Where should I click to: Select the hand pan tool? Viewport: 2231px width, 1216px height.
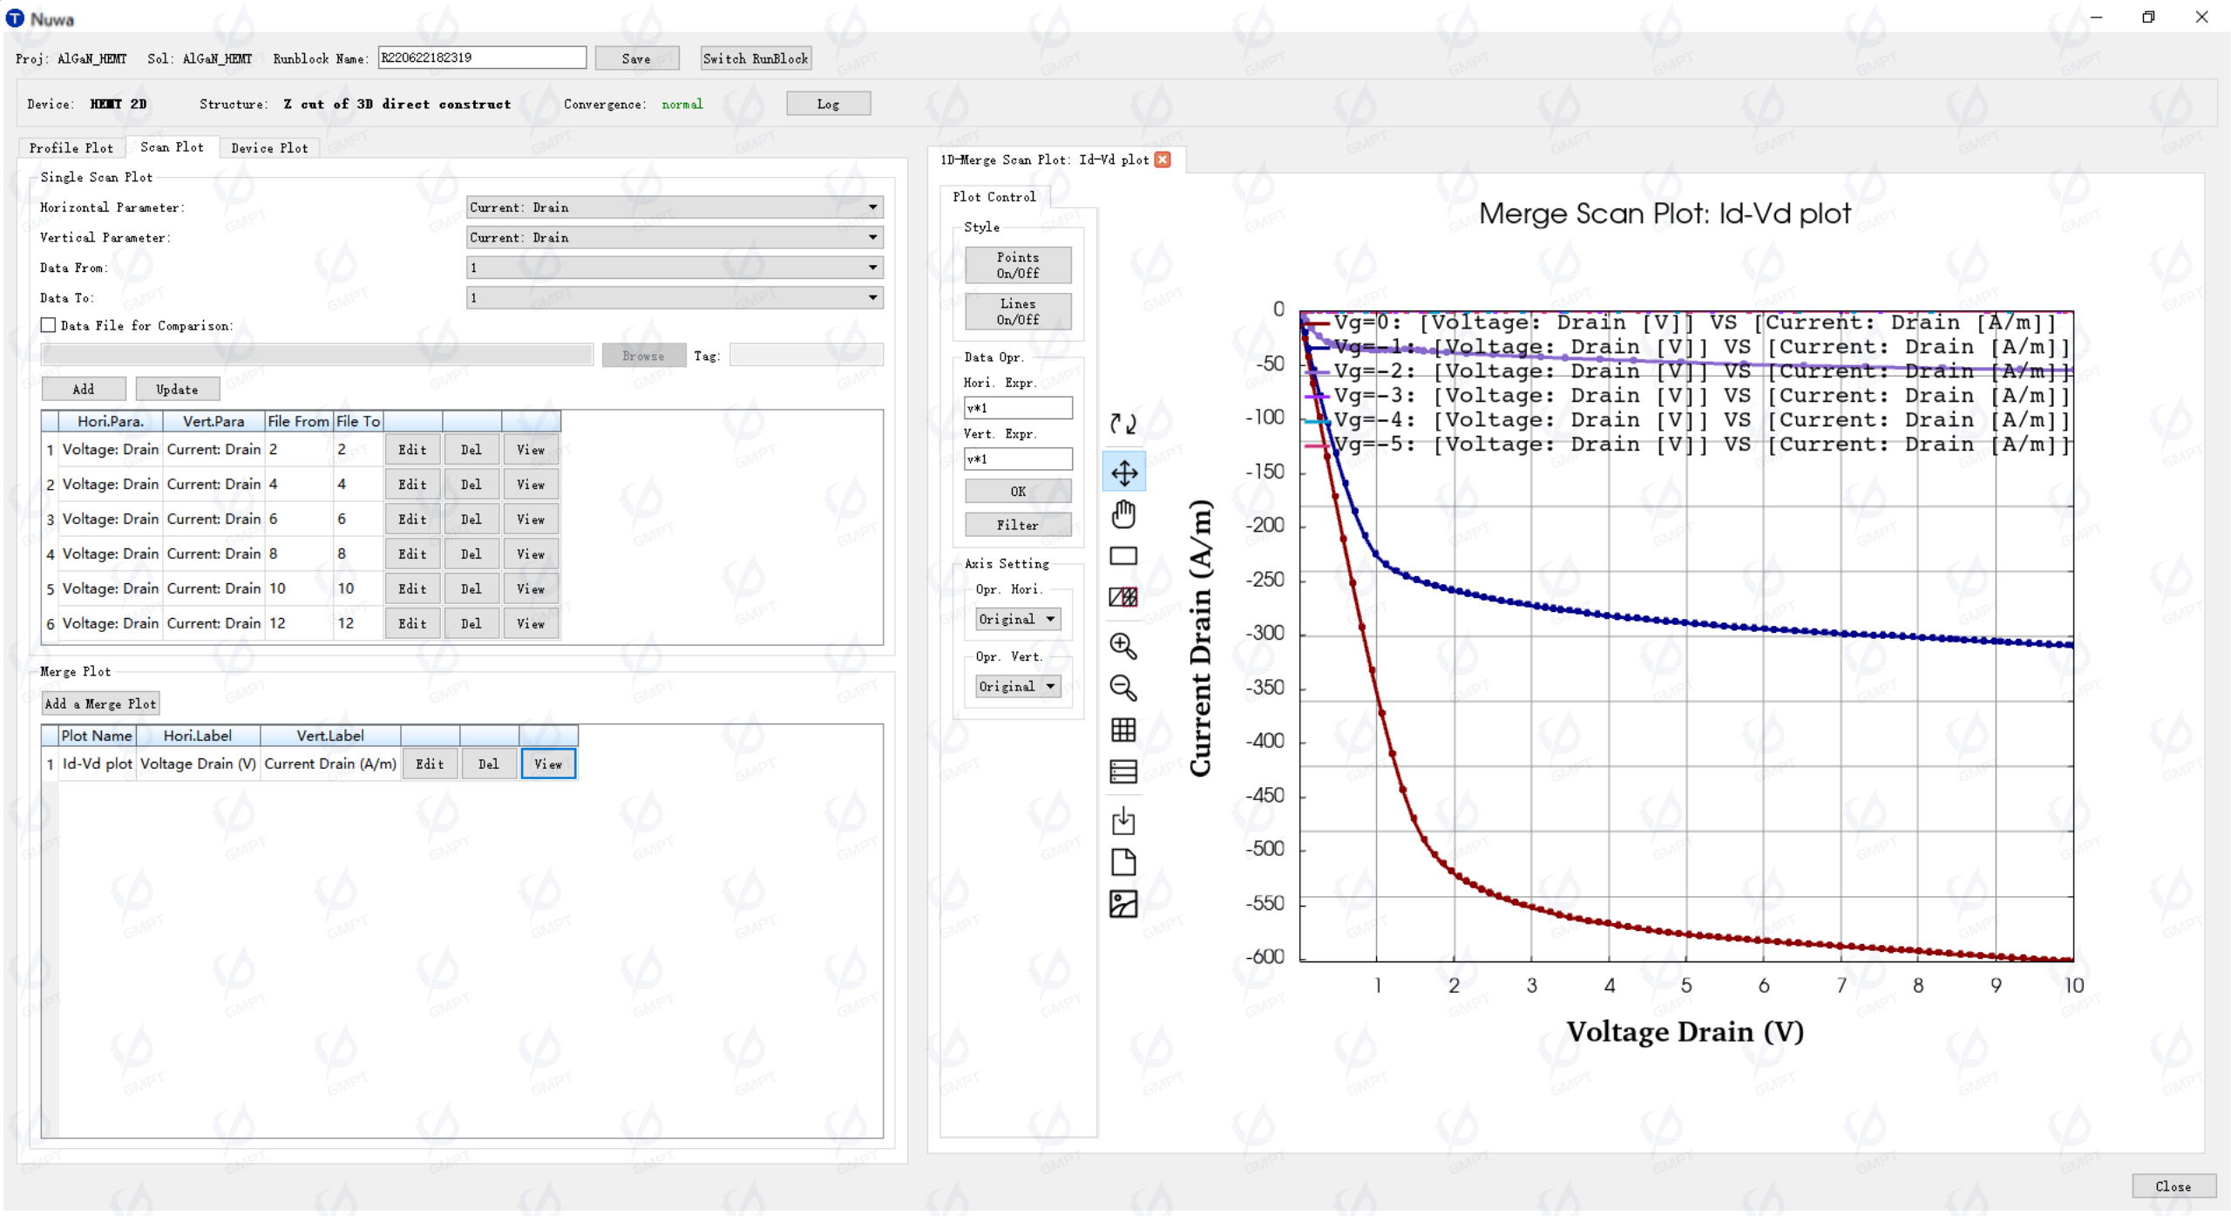[1123, 514]
